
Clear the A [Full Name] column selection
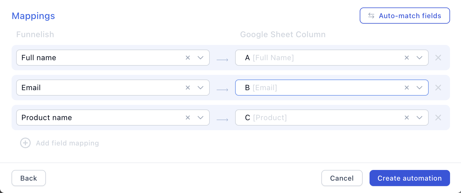click(x=407, y=58)
